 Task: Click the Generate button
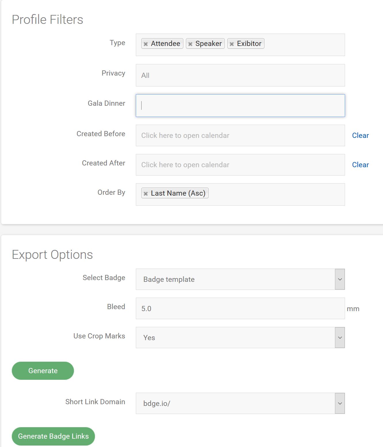pos(43,371)
